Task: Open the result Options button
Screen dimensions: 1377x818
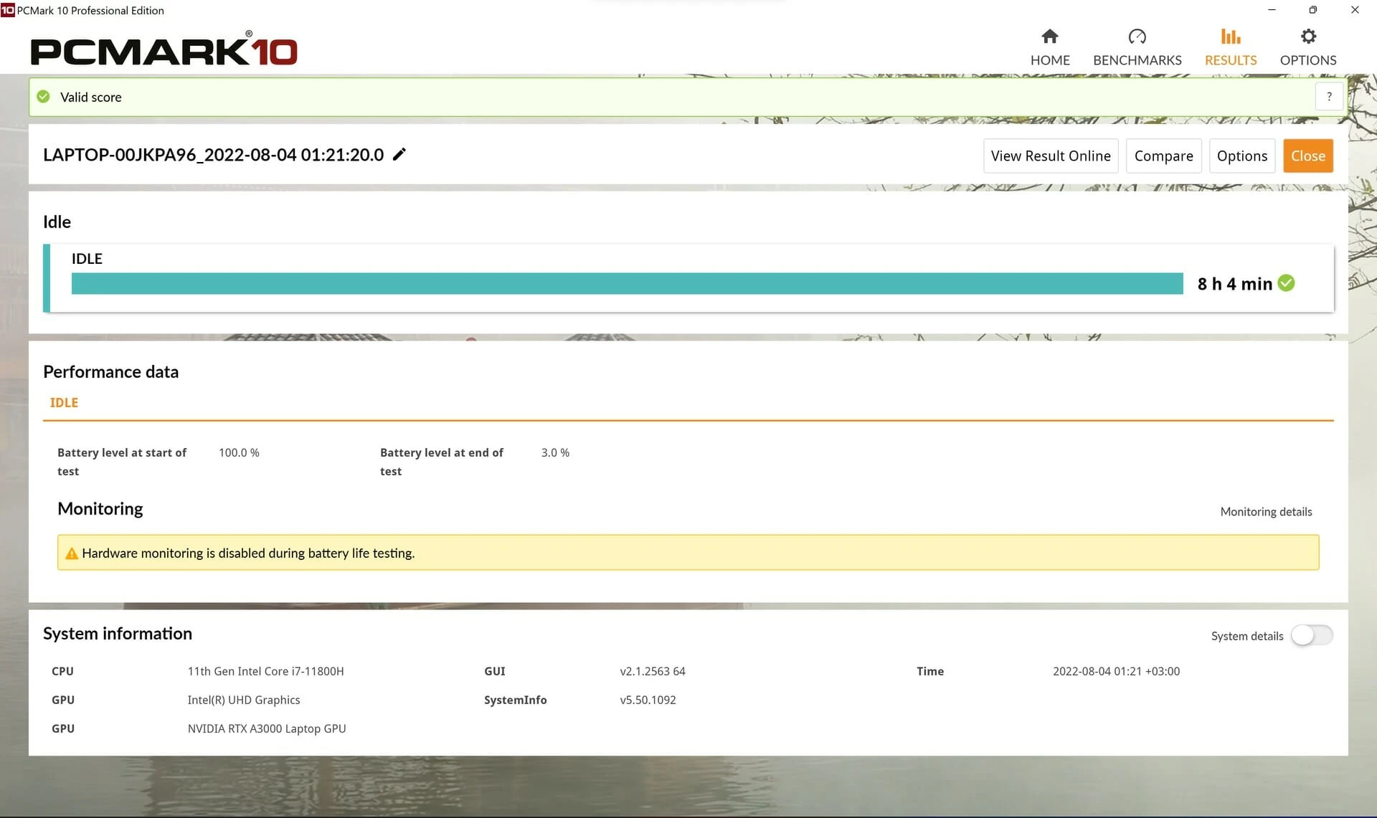Action: coord(1242,156)
